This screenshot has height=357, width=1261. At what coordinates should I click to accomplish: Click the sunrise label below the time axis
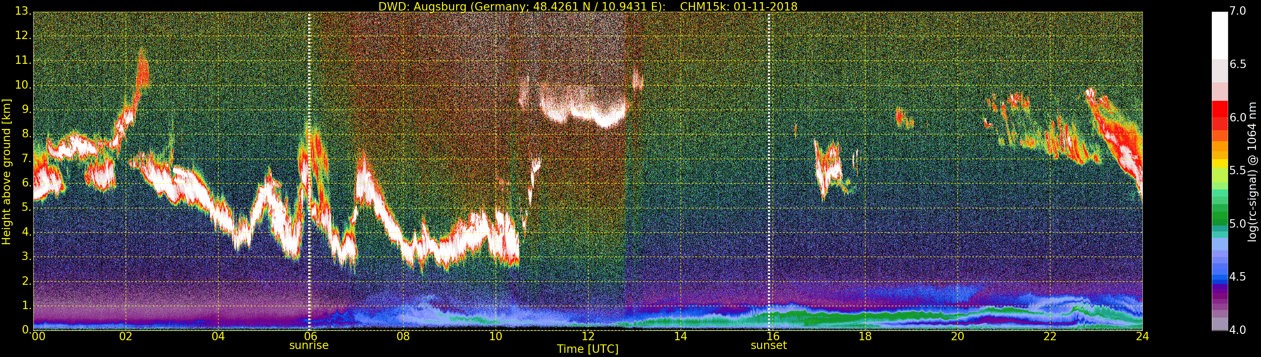[x=309, y=345]
